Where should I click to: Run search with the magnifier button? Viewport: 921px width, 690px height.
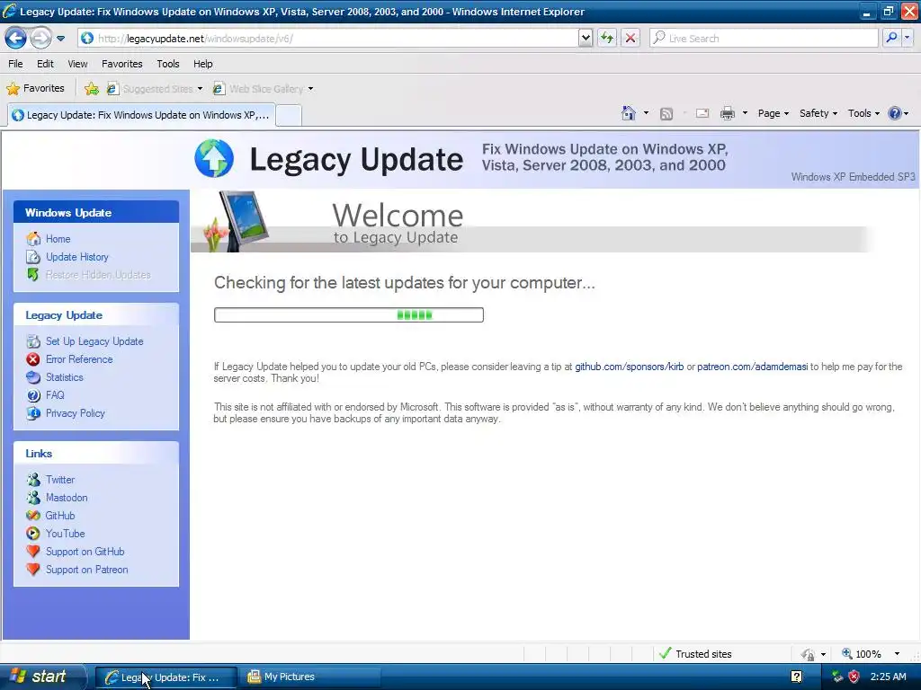pyautogui.click(x=891, y=39)
